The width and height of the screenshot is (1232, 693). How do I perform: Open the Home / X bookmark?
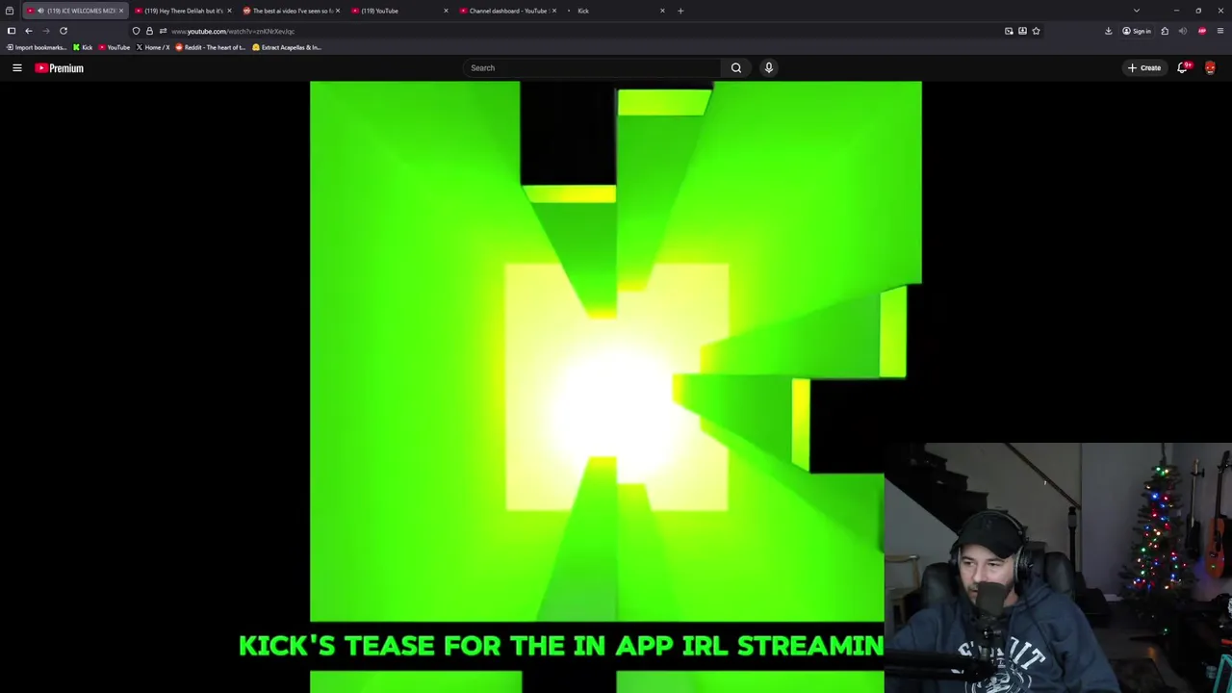click(153, 47)
